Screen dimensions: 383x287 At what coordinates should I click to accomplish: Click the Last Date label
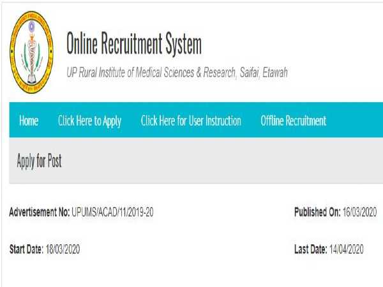[x=309, y=249]
